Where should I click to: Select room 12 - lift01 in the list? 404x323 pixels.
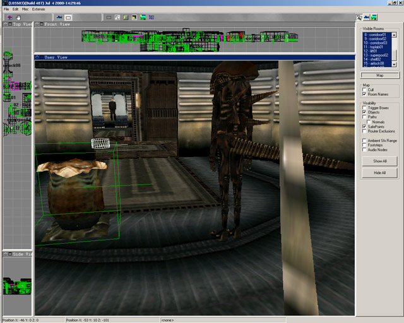tap(377, 51)
